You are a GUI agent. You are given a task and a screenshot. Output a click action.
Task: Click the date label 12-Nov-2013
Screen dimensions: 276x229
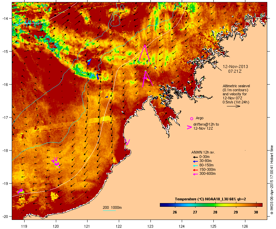pos(235,67)
